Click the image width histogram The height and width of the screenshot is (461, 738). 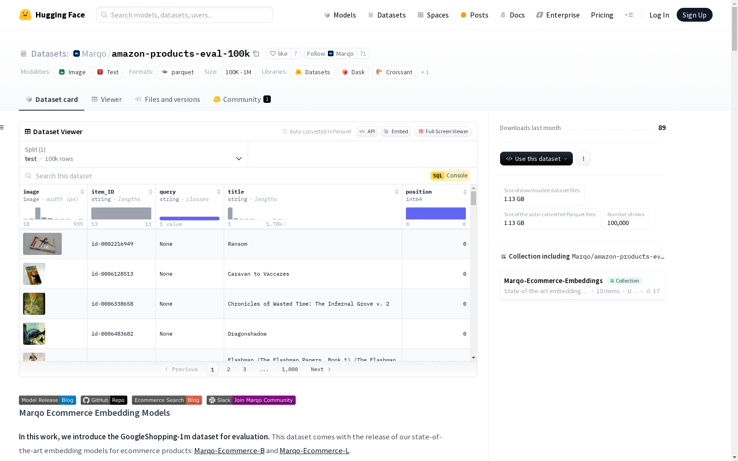click(53, 213)
